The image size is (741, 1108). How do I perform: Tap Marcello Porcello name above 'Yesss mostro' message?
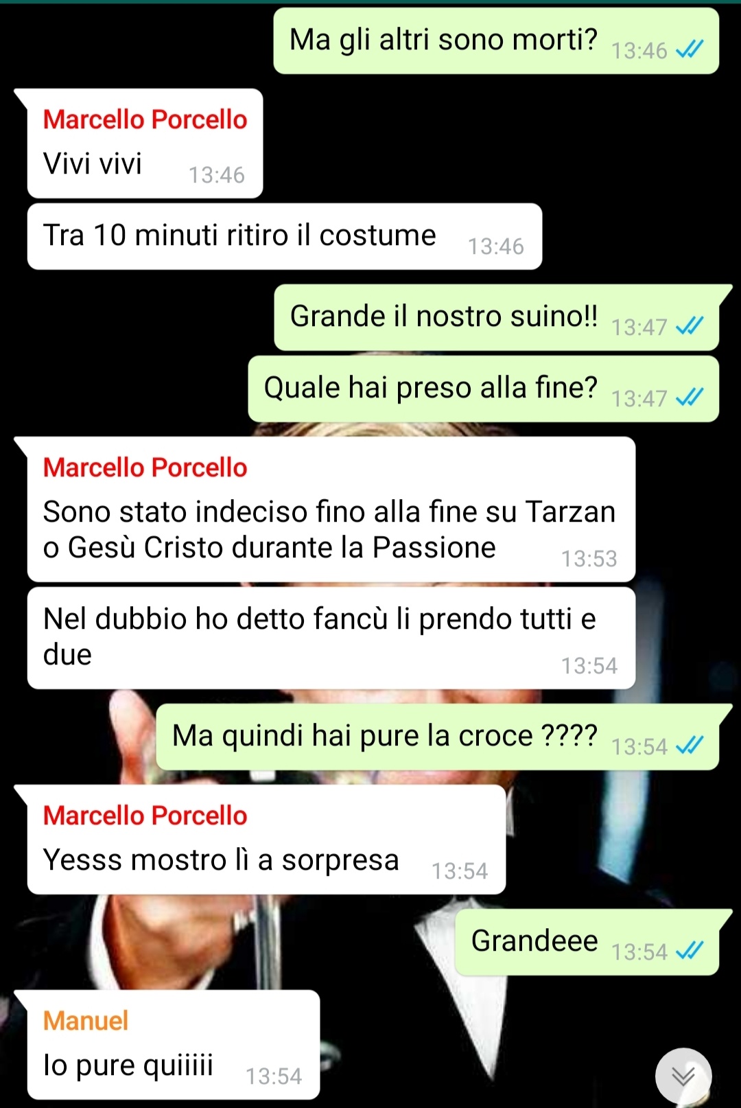point(145,816)
